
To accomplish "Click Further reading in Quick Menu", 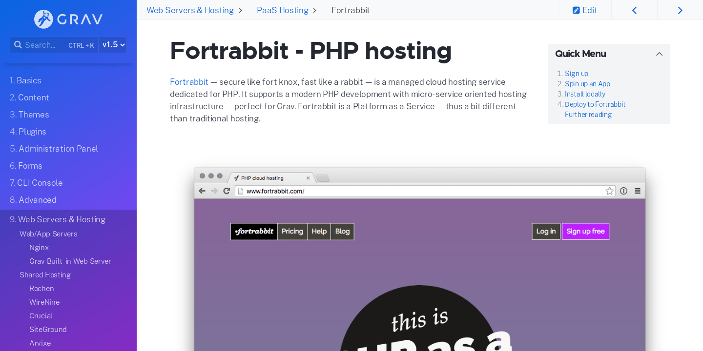I will 588,114.
